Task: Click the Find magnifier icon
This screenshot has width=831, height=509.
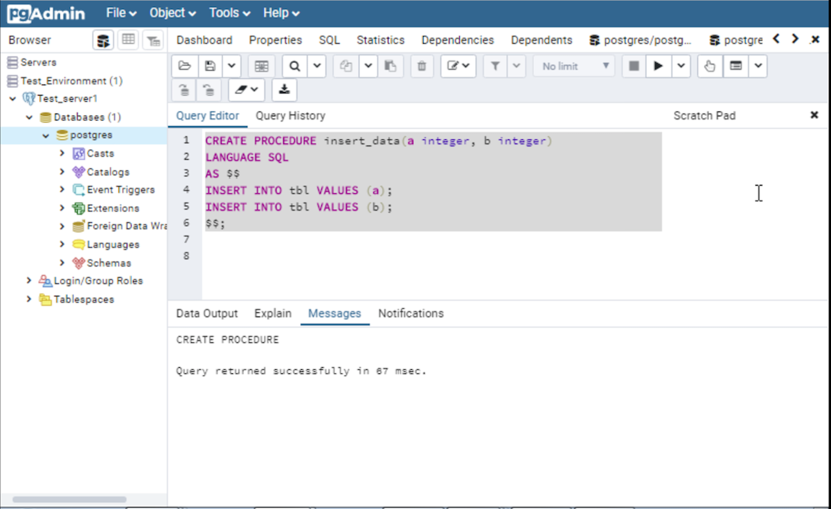Action: click(x=295, y=66)
